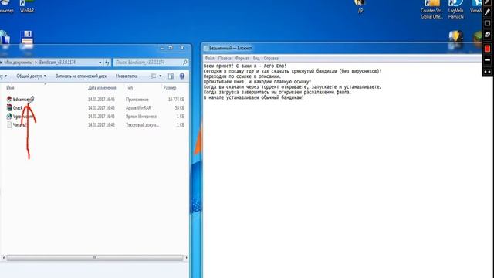Click the 53 КБ size value

pos(180,108)
